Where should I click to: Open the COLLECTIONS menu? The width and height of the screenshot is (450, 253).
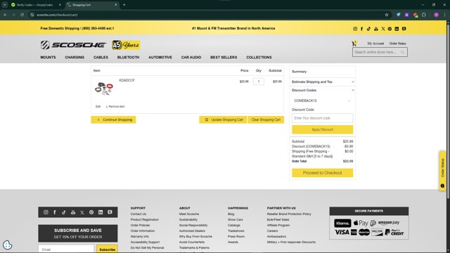point(259,58)
